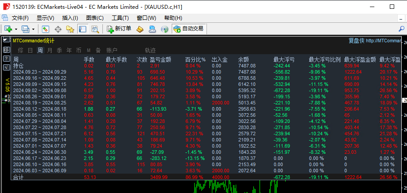
Task: Click the balance value 5013.45
Action: tap(247, 103)
